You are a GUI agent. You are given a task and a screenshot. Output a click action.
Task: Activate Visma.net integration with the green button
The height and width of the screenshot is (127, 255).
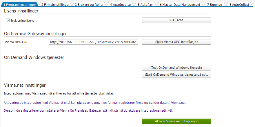pyautogui.click(x=176, y=121)
